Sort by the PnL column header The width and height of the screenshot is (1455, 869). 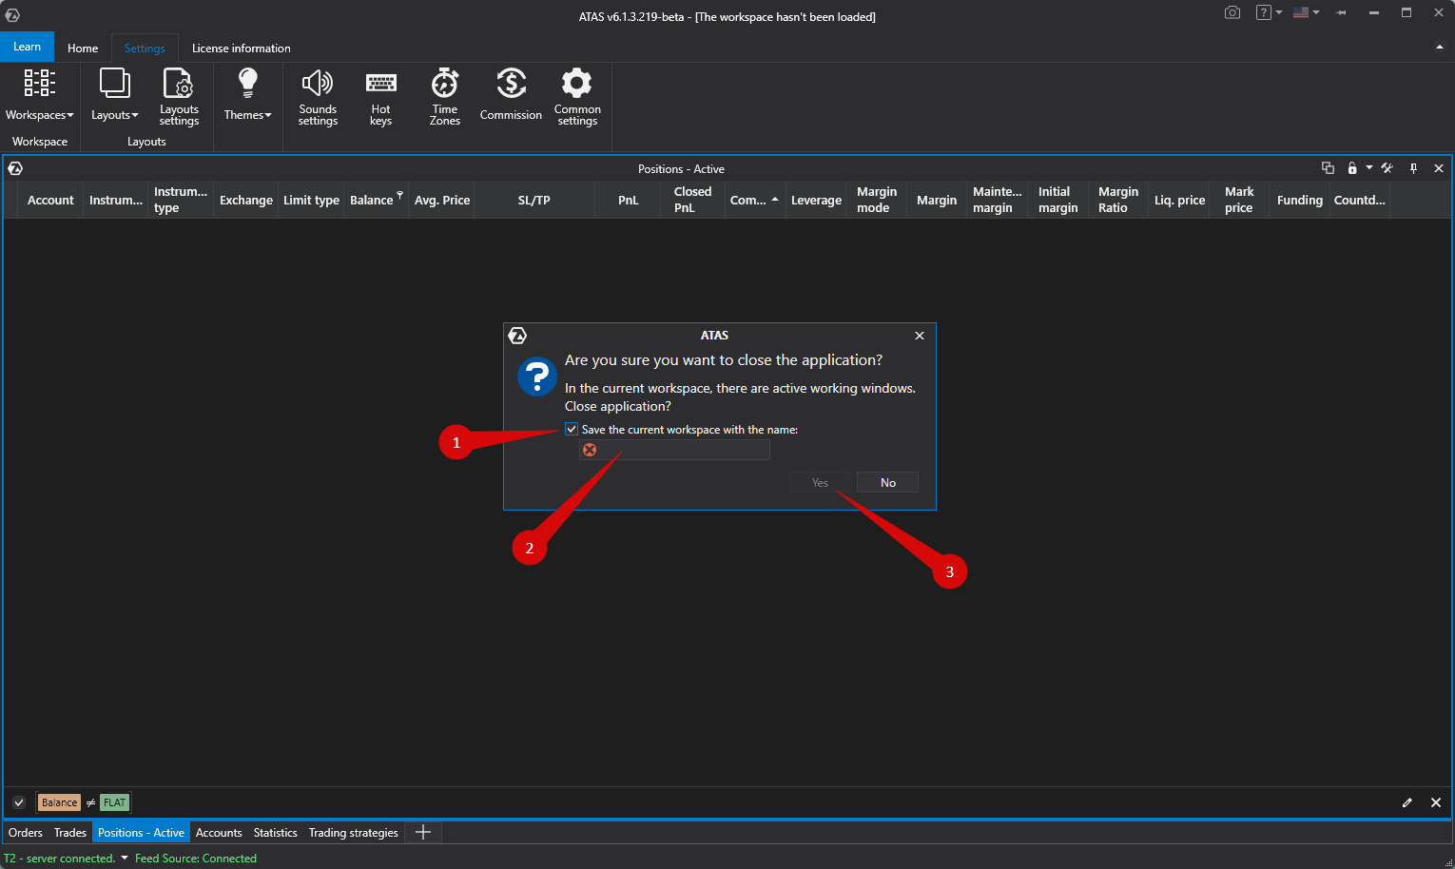tap(628, 200)
